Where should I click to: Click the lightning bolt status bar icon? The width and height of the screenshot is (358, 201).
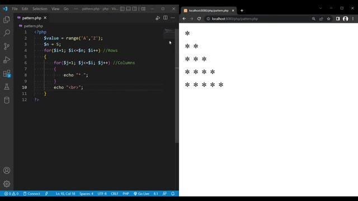pyautogui.click(x=46, y=194)
